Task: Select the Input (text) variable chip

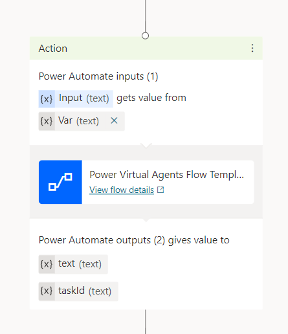Action: pyautogui.click(x=76, y=99)
